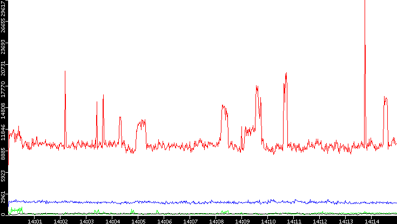
Task: Click the 26655 value on the vertical axis
Action: point(3,25)
